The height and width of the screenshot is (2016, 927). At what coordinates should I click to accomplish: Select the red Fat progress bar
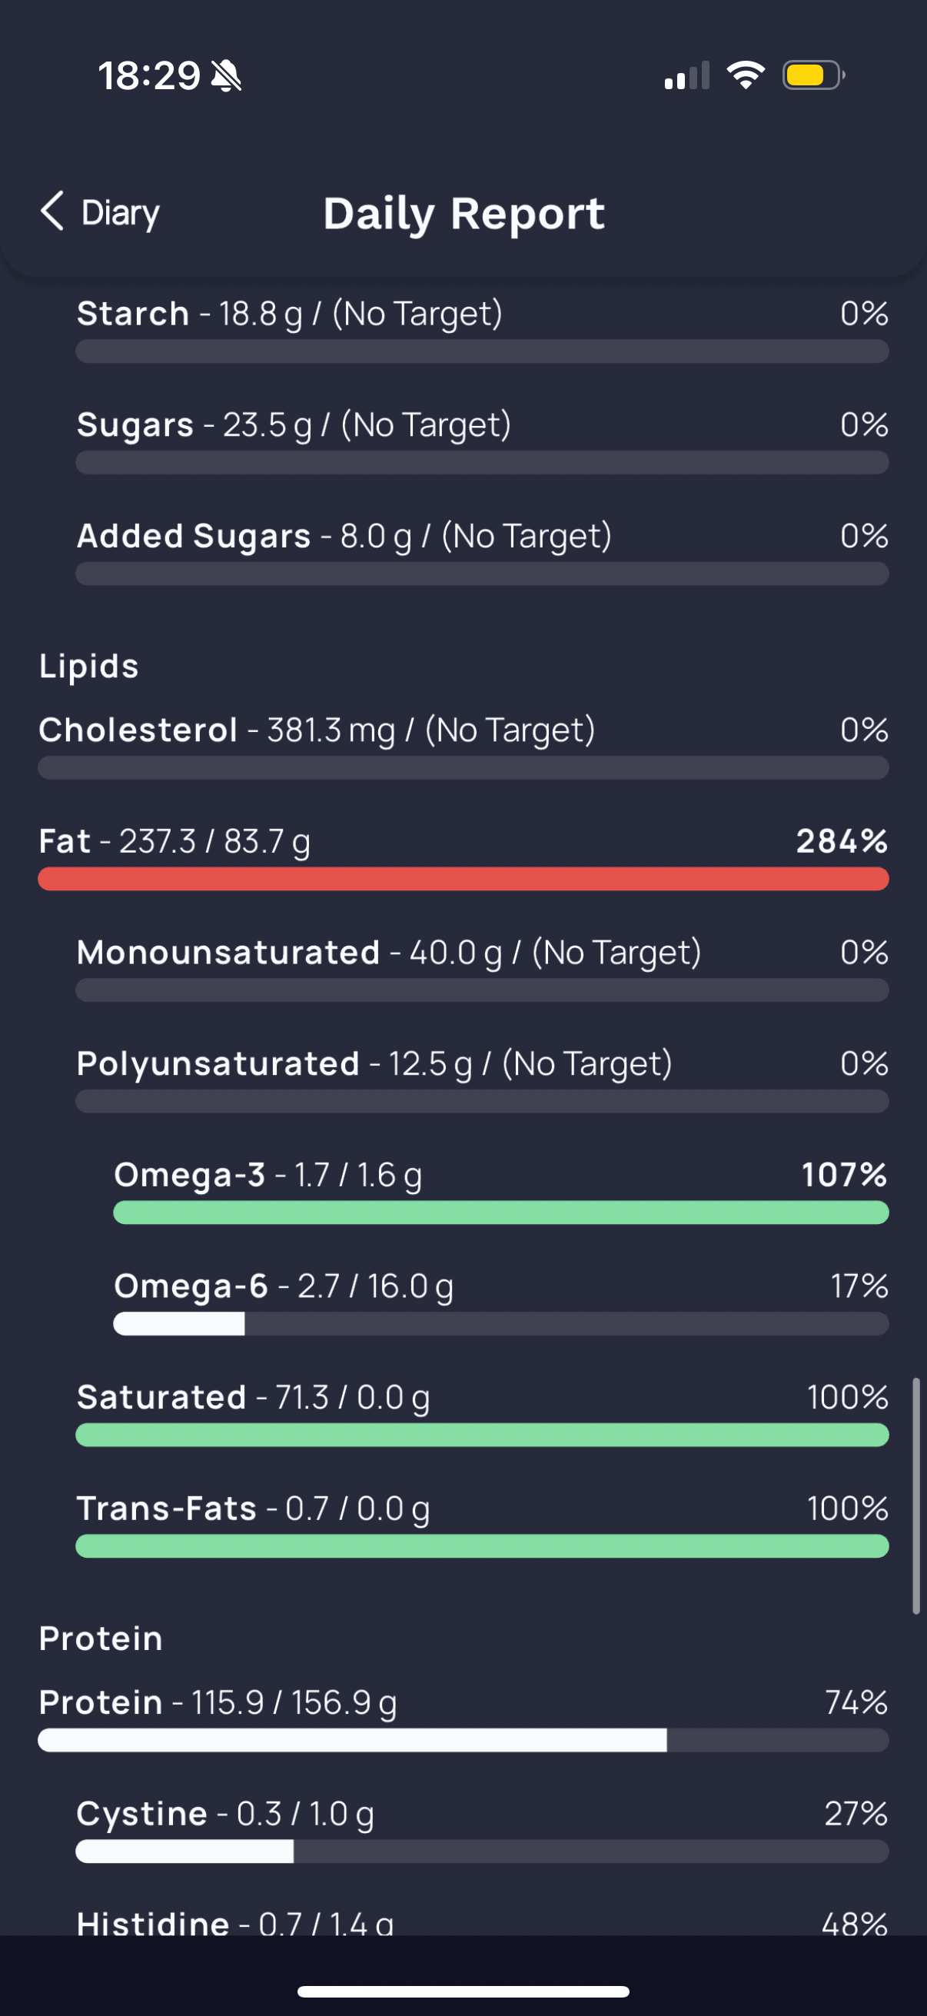coord(463,879)
